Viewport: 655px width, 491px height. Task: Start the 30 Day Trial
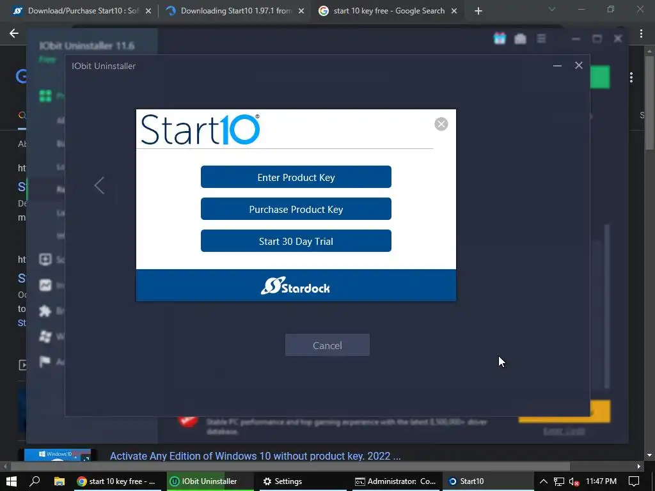(296, 241)
